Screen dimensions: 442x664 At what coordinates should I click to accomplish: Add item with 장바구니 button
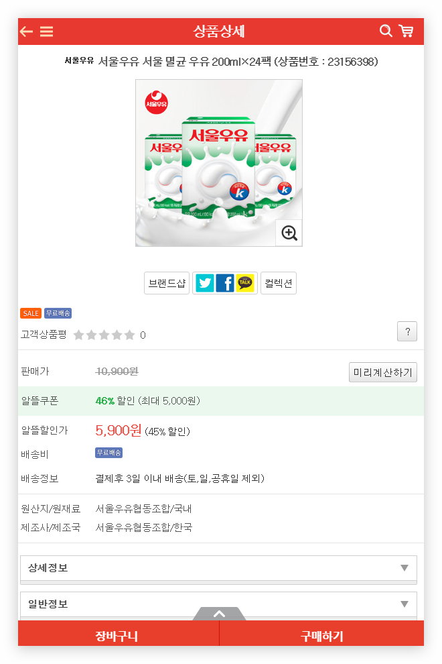pos(117,637)
